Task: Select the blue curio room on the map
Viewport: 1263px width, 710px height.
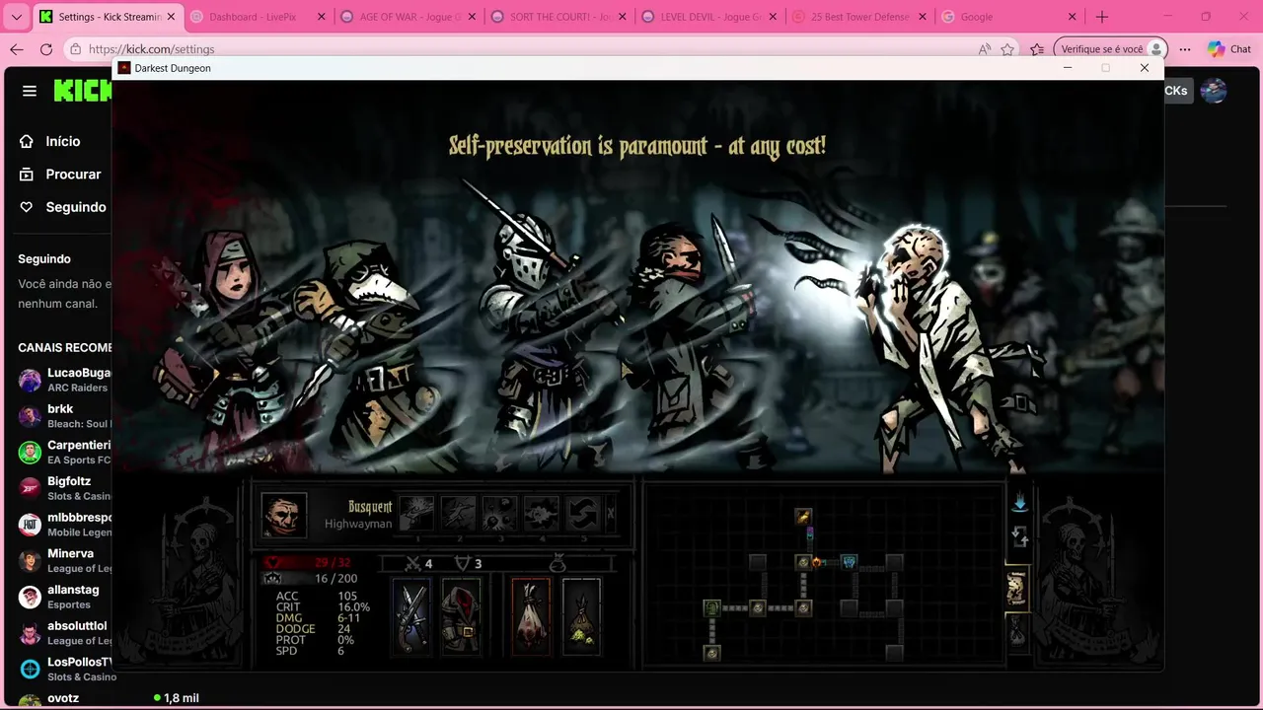Action: click(849, 562)
